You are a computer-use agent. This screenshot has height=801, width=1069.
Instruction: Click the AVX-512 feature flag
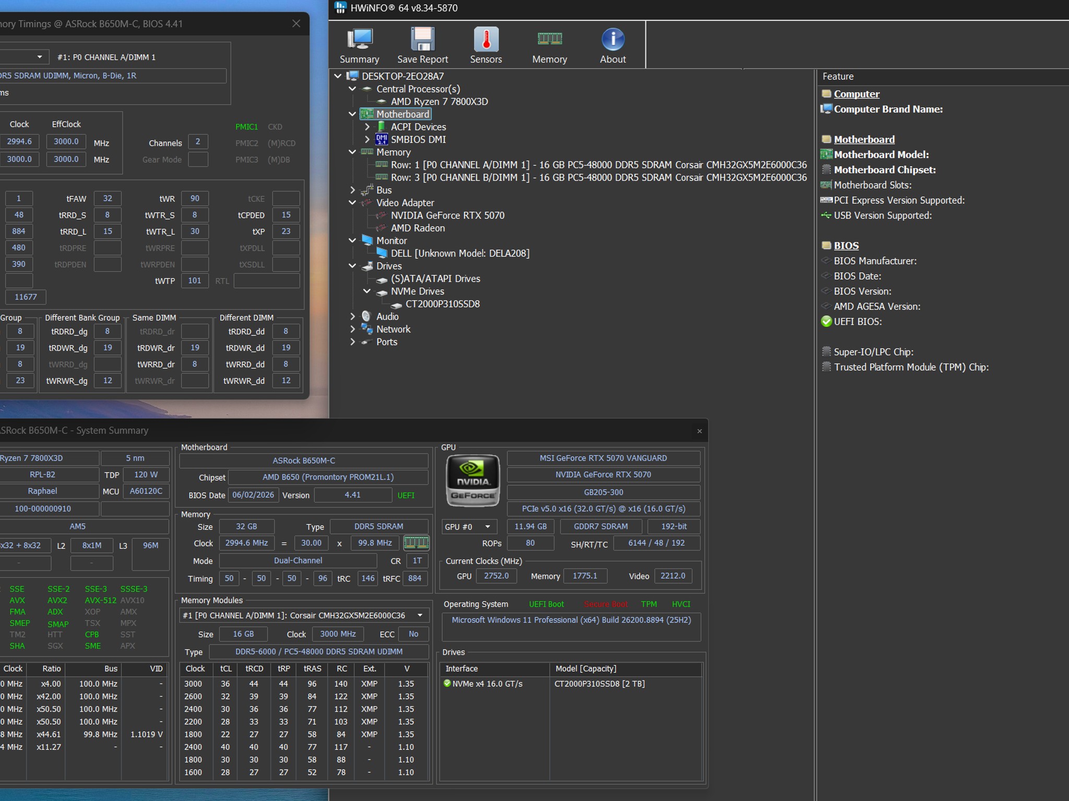(101, 600)
